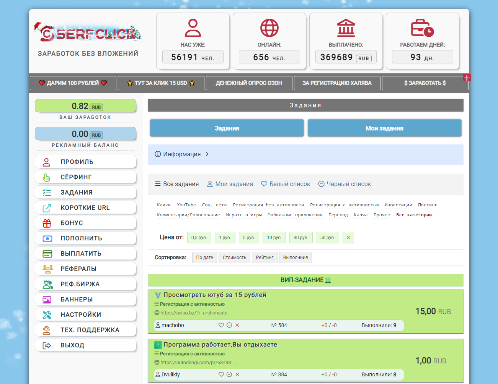Click the ПОПОЛНИТЬ banknote icon

[47, 238]
